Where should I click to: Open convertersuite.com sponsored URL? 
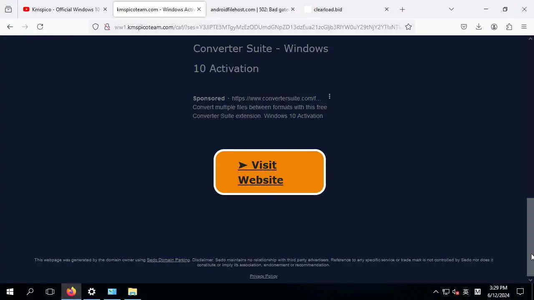click(277, 98)
